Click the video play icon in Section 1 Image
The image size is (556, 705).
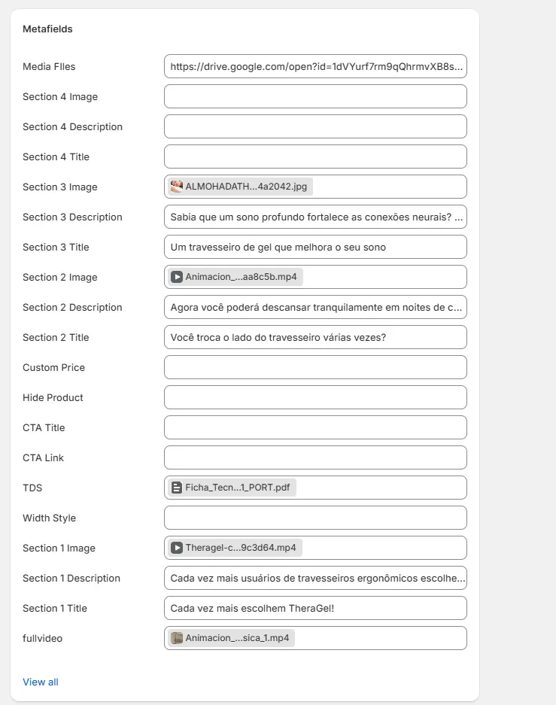coord(177,548)
